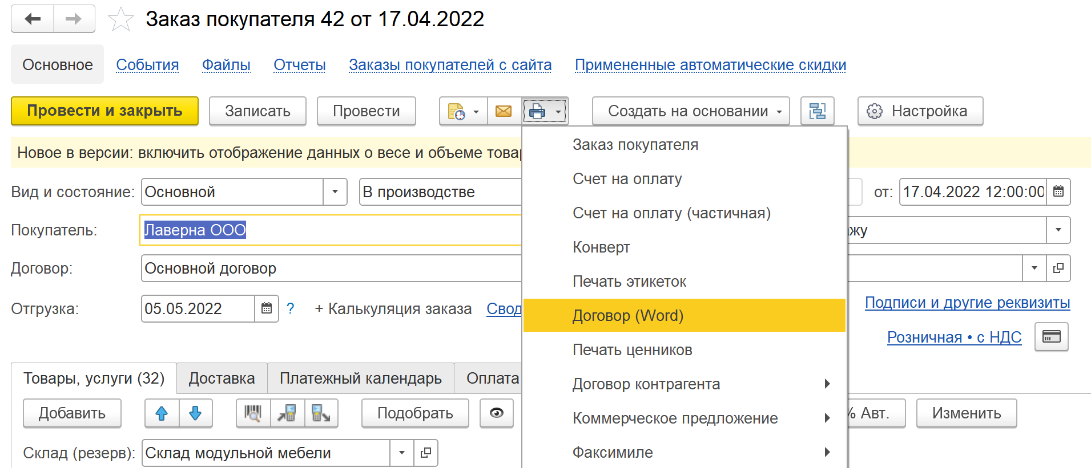Choose Печать ценников menu item
This screenshot has width=1091, height=468.
pyautogui.click(x=685, y=350)
